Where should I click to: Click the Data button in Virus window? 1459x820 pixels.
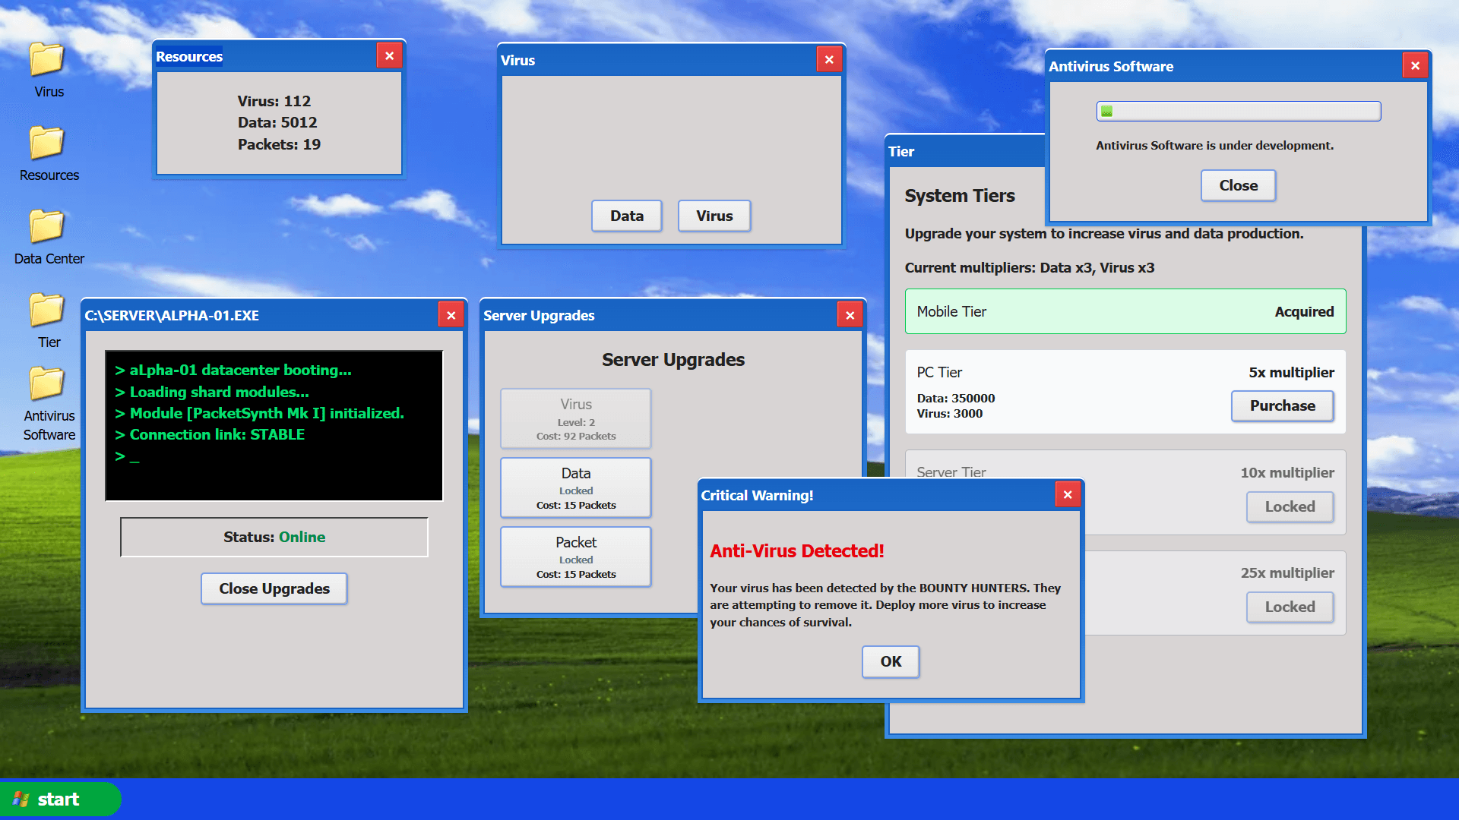coord(626,216)
